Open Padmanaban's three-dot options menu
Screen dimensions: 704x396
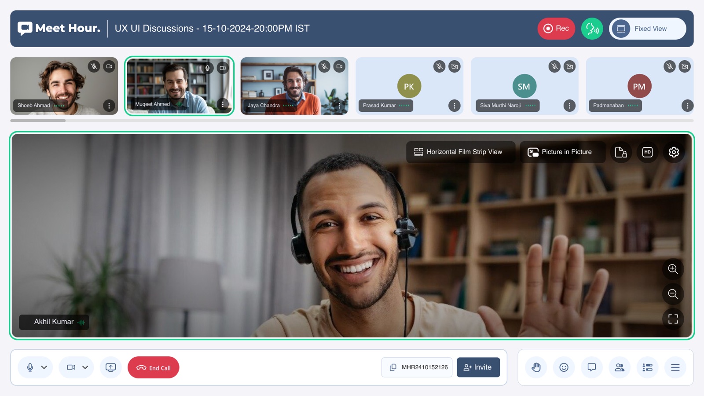pos(687,106)
